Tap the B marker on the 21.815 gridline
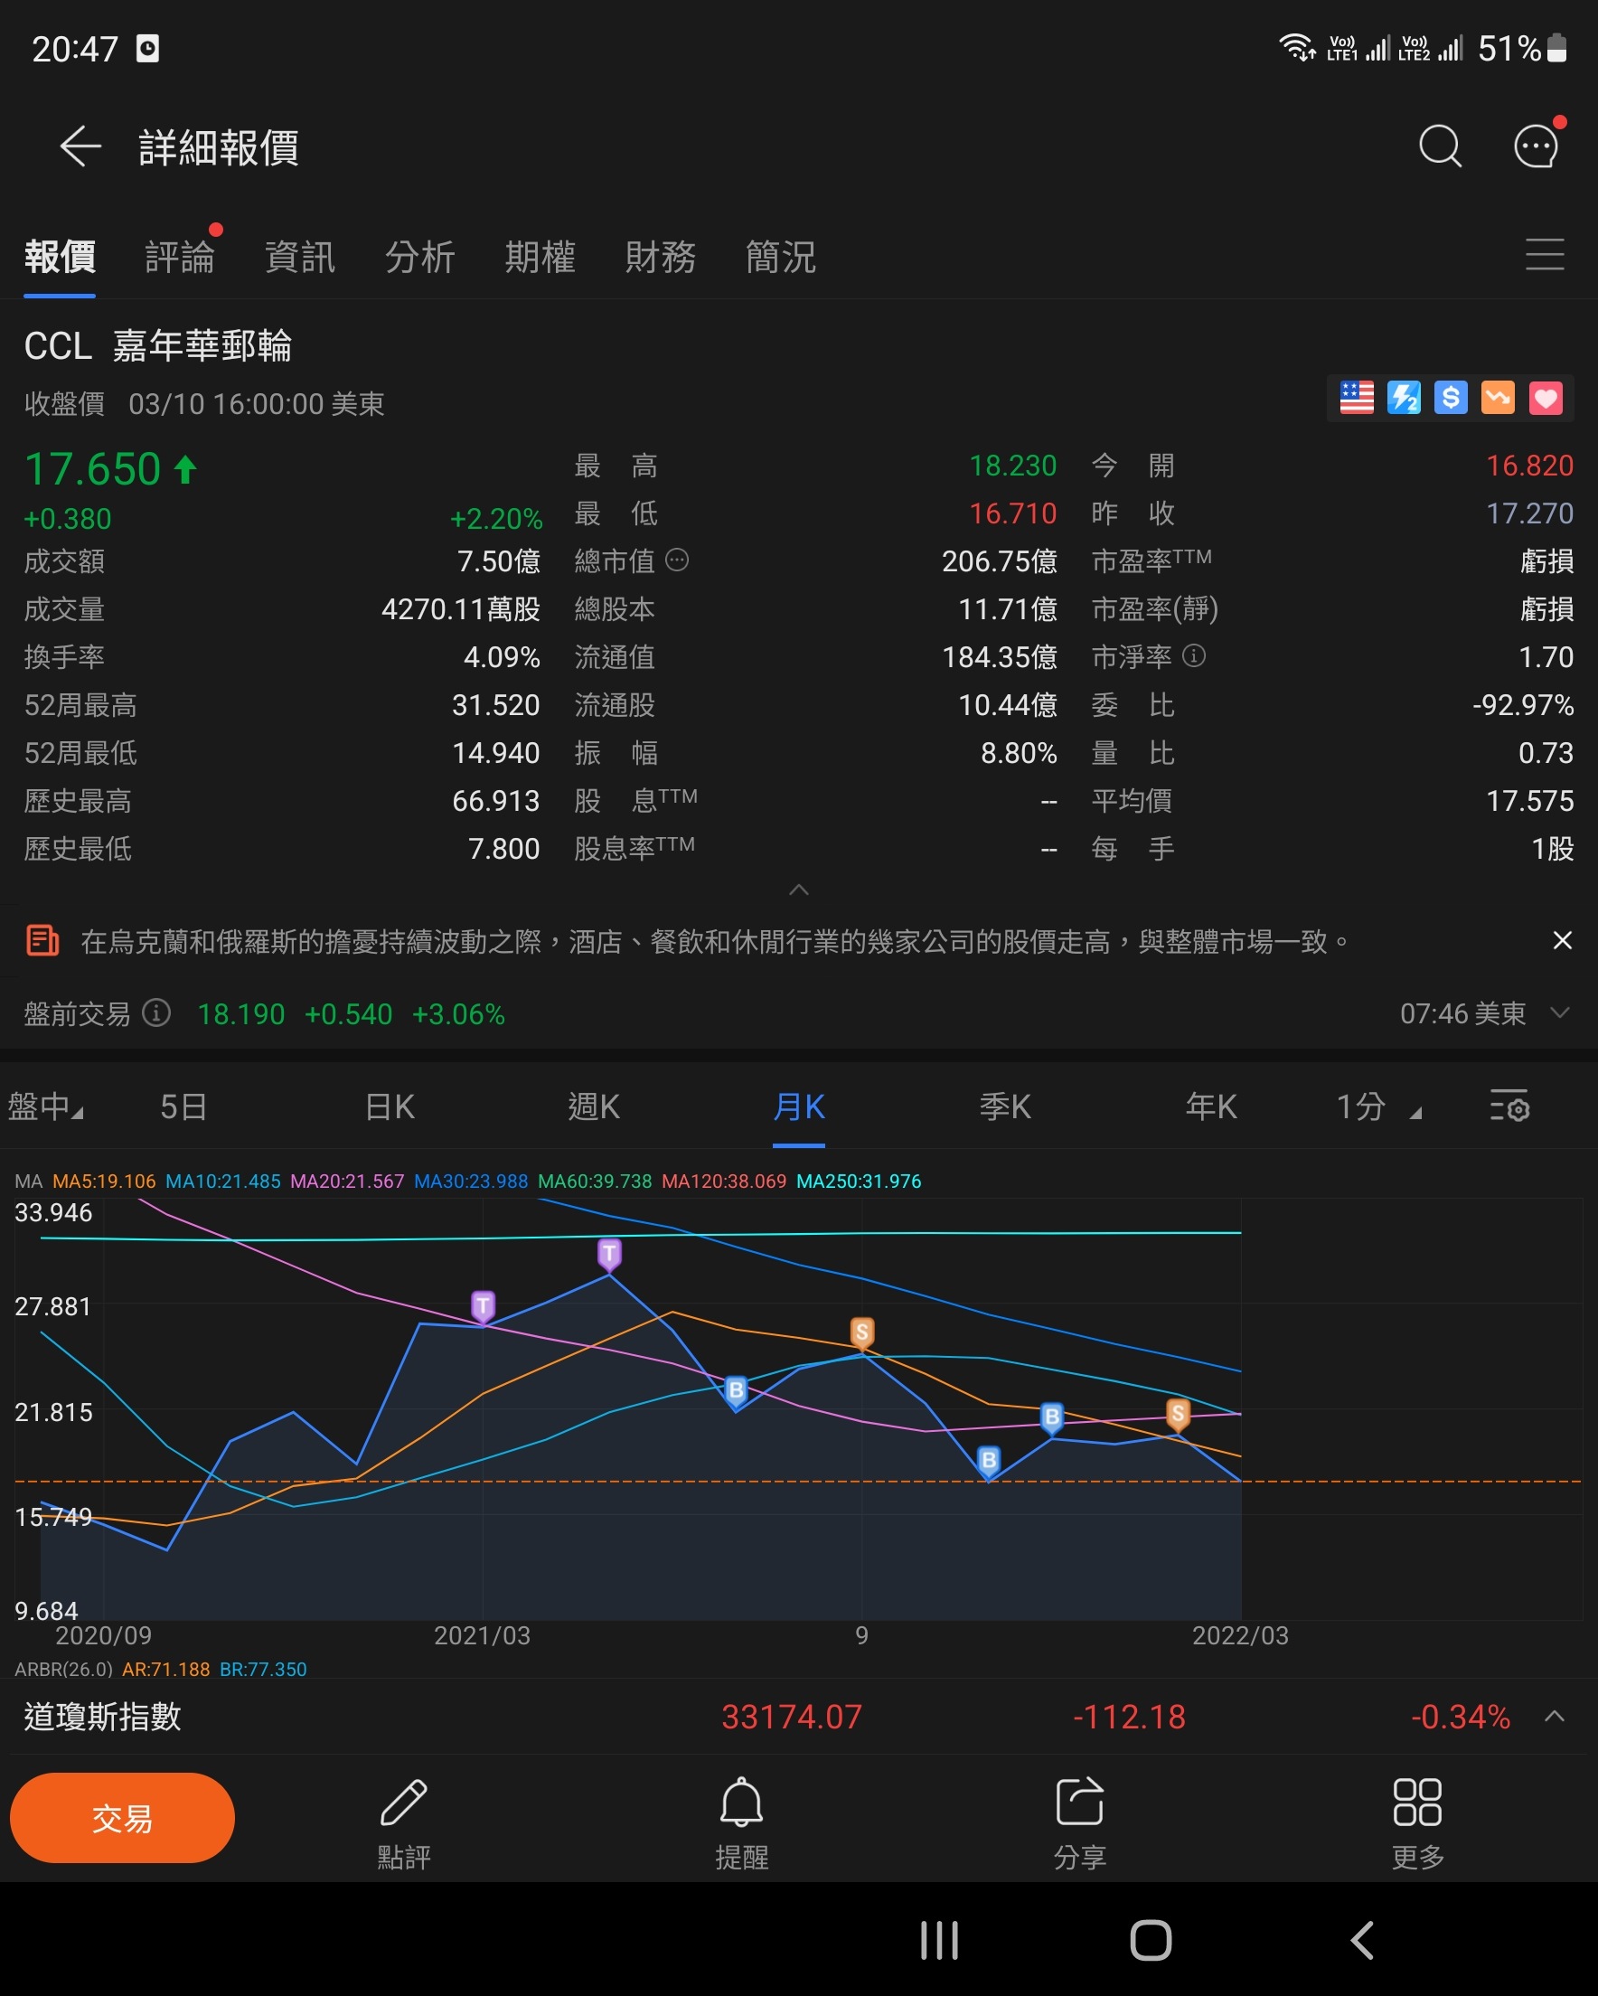Image resolution: width=1598 pixels, height=1996 pixels. [1052, 1417]
